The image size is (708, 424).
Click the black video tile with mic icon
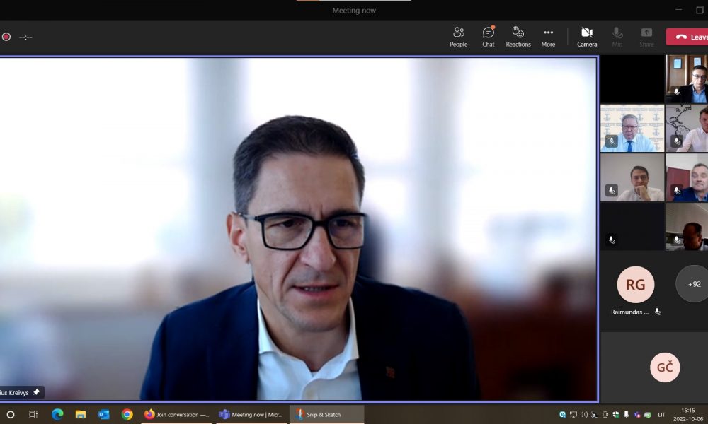pyautogui.click(x=632, y=227)
